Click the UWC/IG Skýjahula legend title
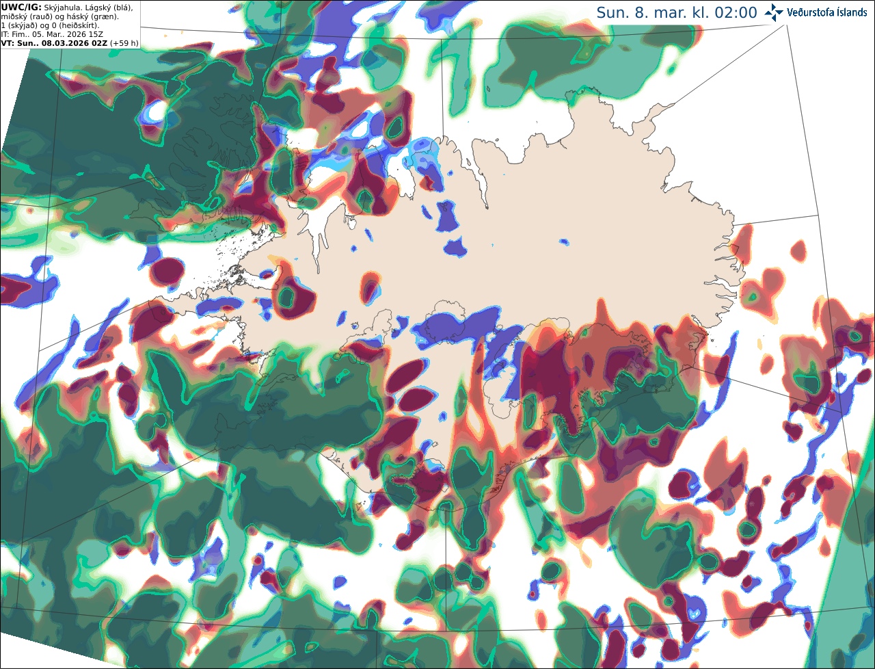 [x=67, y=7]
